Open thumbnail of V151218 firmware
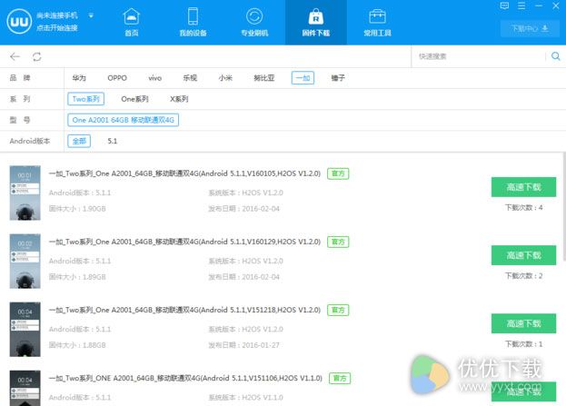This screenshot has height=406, width=566. pos(25,329)
